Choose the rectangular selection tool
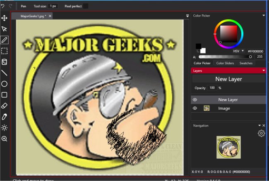This screenshot has width=269, height=181. 5,51
